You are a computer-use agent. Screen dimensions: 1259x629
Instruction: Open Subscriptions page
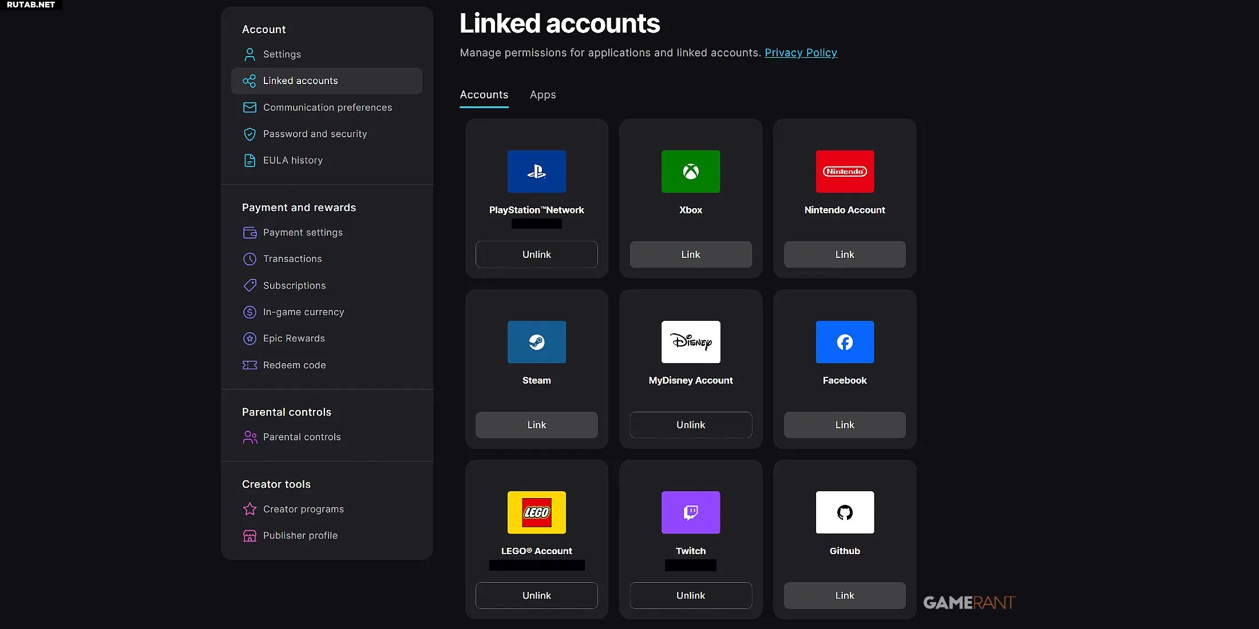(326, 285)
